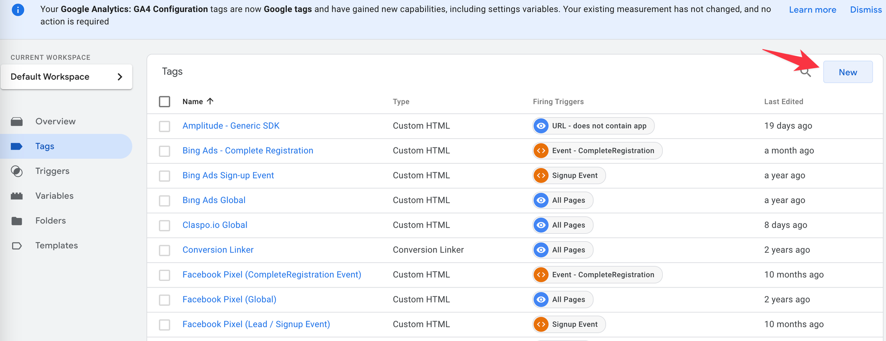Open Facebook Pixel (Global) tag

coord(229,300)
